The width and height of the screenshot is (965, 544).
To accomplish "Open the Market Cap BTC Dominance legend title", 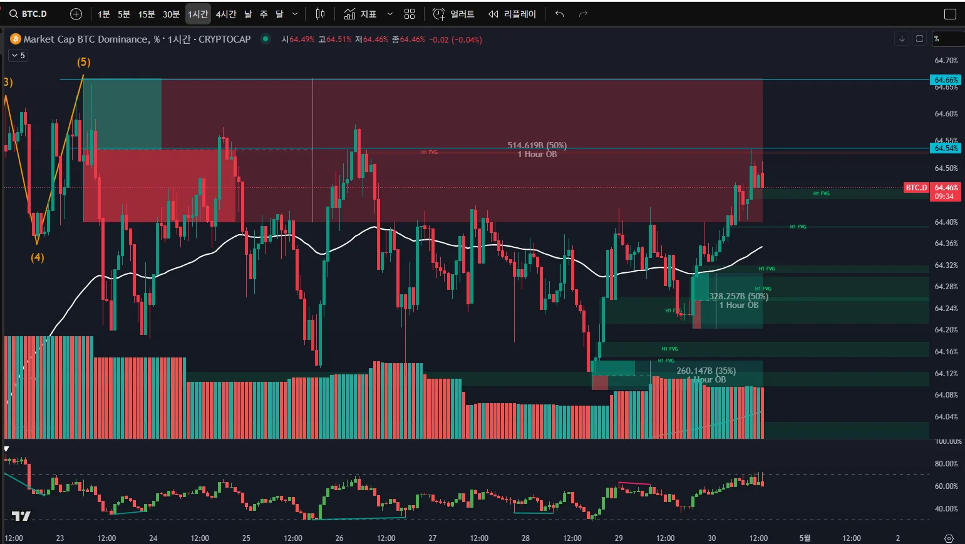I will [137, 39].
